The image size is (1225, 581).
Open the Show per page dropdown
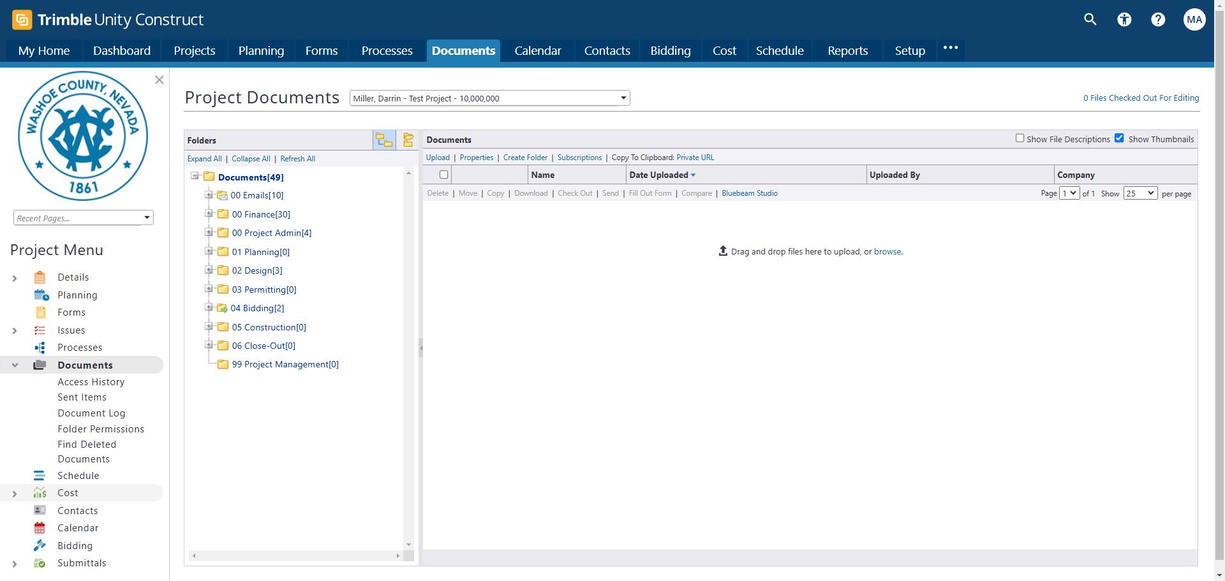tap(1141, 193)
